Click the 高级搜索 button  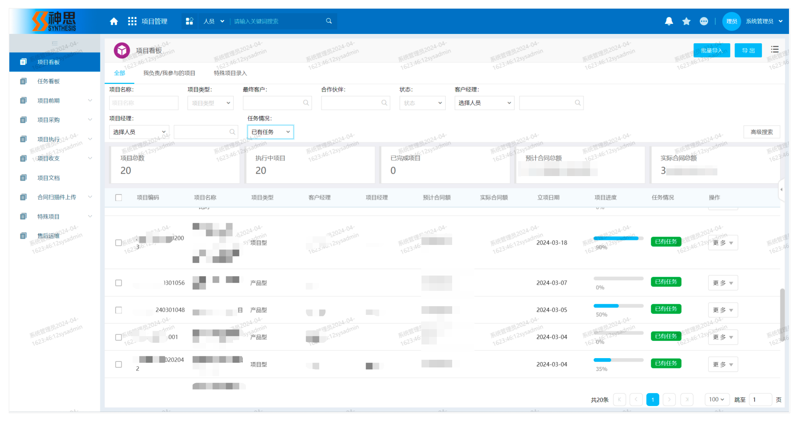(x=762, y=132)
